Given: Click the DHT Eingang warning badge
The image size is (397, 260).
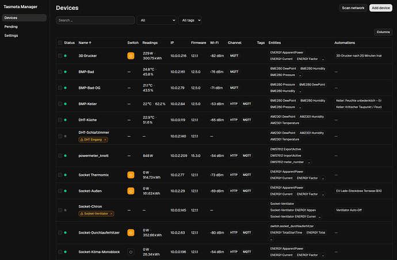Looking at the screenshot, I should pos(93,140).
